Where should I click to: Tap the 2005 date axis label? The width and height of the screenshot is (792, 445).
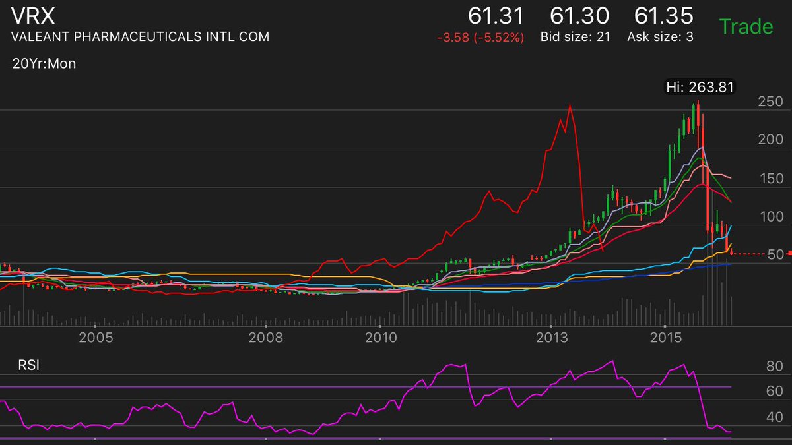96,338
